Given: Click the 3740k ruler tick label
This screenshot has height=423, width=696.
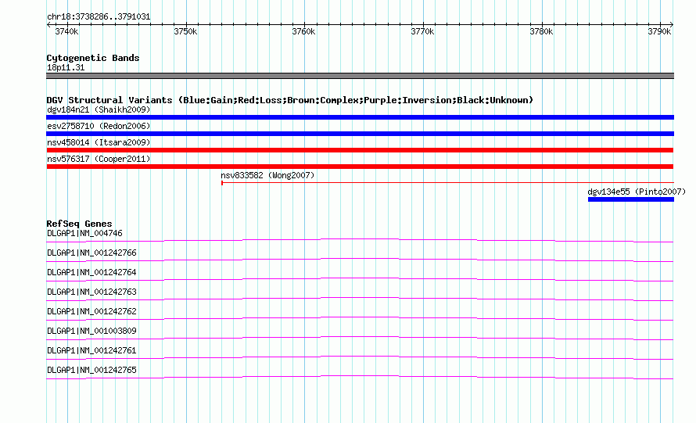Looking at the screenshot, I should pos(66,31).
